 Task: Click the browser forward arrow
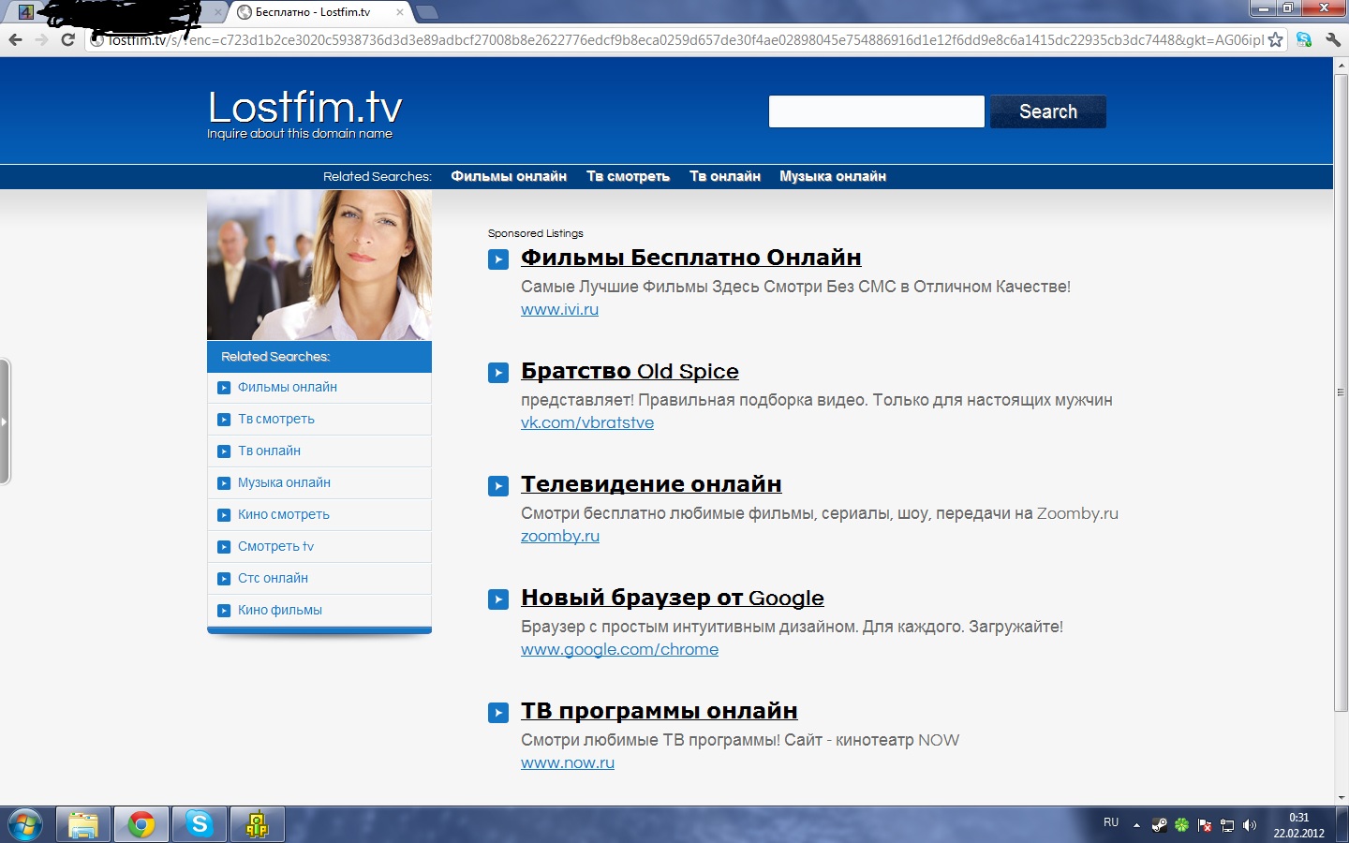coord(41,39)
